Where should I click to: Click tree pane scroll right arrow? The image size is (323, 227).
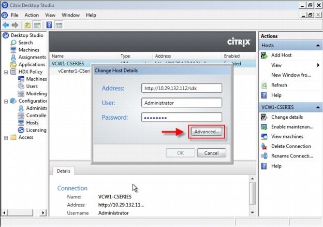pyautogui.click(x=43, y=212)
